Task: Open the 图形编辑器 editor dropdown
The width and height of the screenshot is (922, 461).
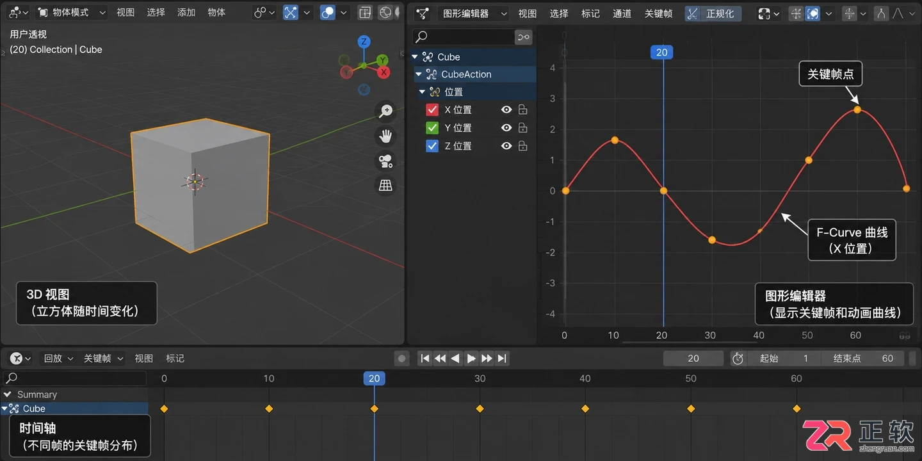Action: click(473, 13)
